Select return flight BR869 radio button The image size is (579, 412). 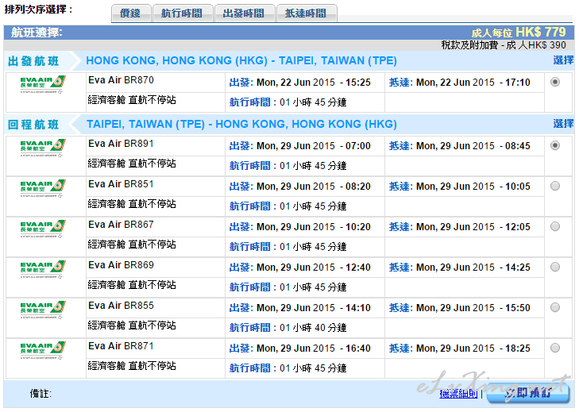[x=555, y=267]
